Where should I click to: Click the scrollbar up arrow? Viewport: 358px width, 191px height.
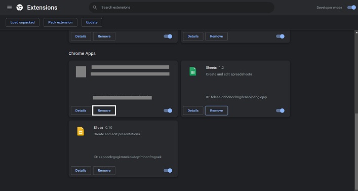[356, 32]
